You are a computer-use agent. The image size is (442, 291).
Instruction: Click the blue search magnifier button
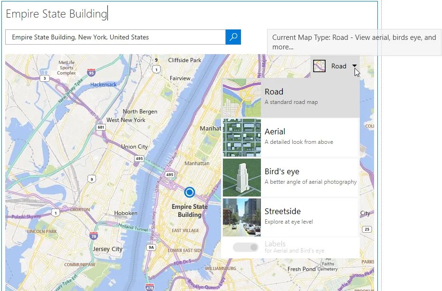[233, 37]
